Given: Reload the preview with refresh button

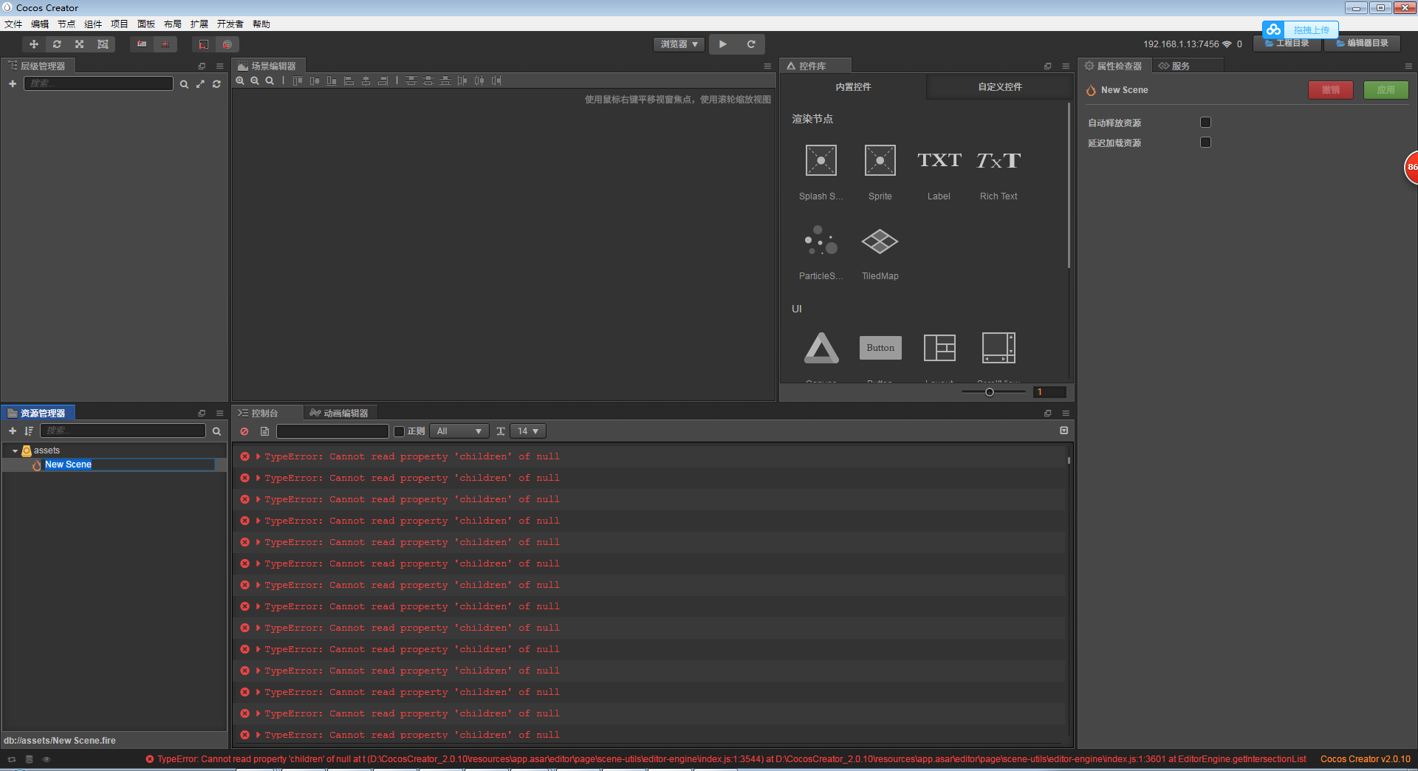Looking at the screenshot, I should tap(751, 44).
